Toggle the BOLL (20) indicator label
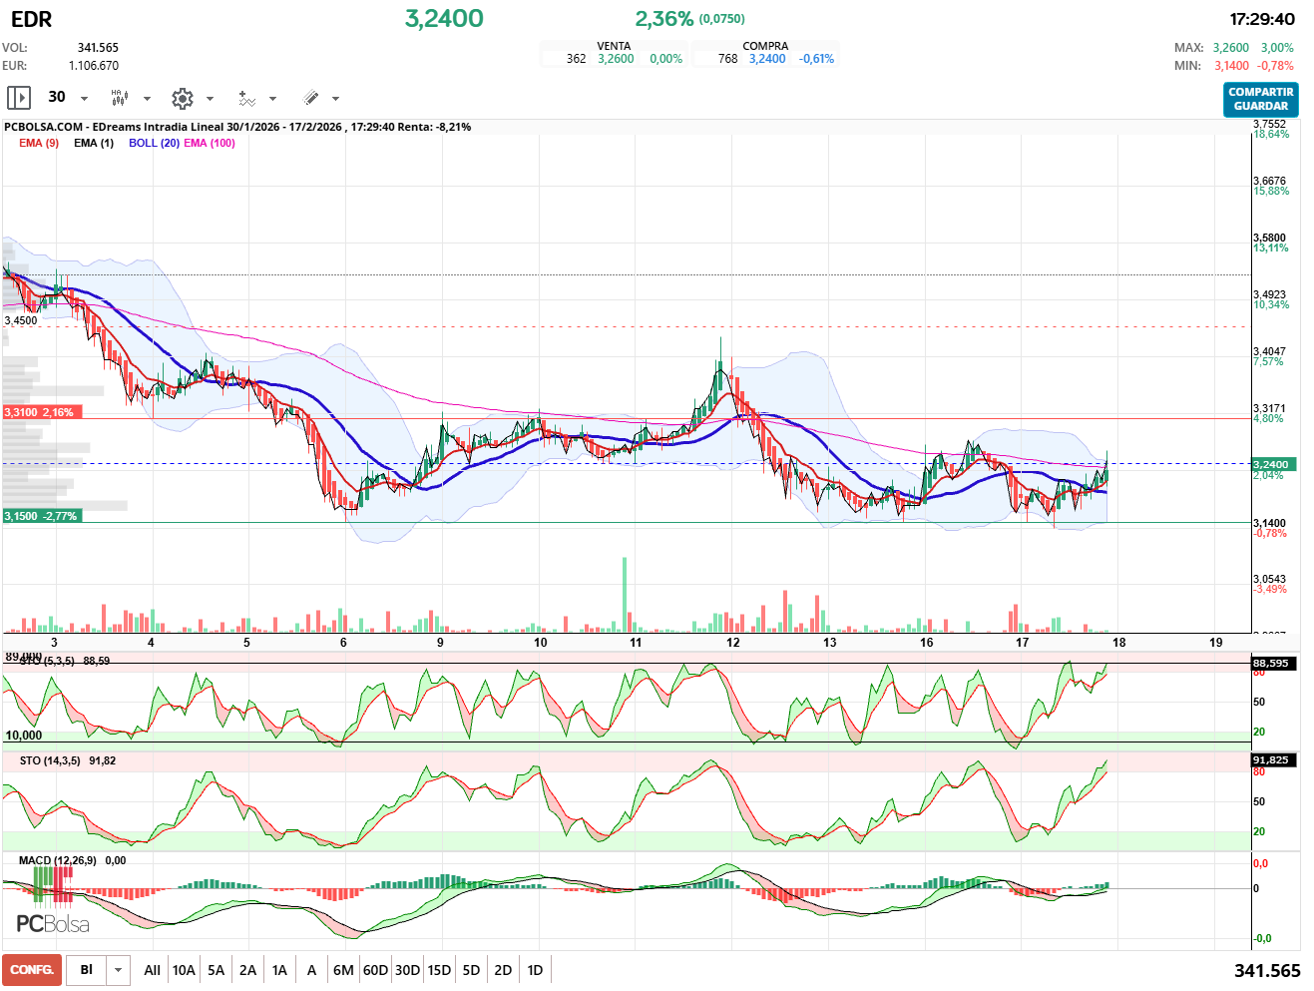The width and height of the screenshot is (1314, 991). tap(154, 143)
